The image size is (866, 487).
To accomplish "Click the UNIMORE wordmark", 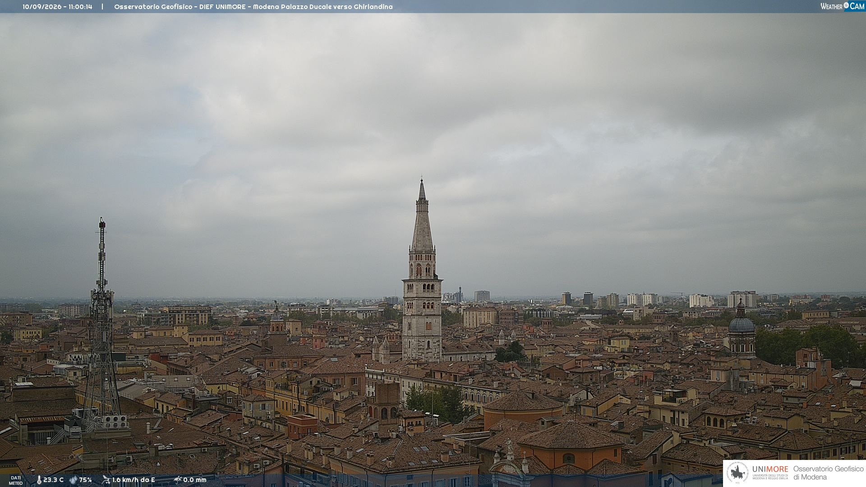I will tap(770, 469).
